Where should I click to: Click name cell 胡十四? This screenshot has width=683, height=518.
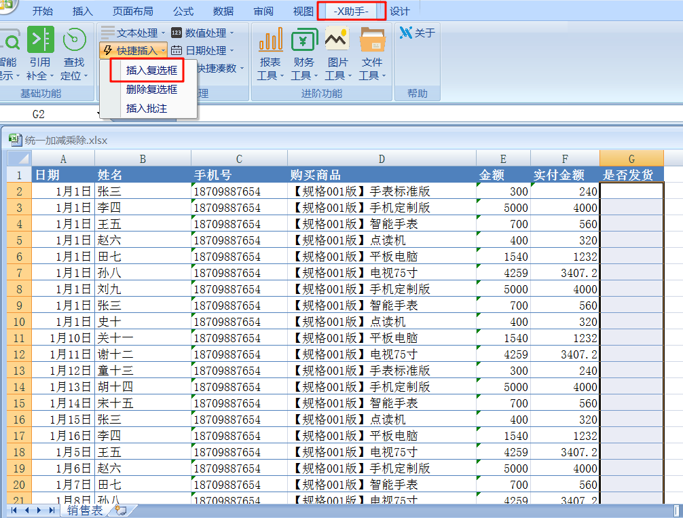[x=143, y=387]
